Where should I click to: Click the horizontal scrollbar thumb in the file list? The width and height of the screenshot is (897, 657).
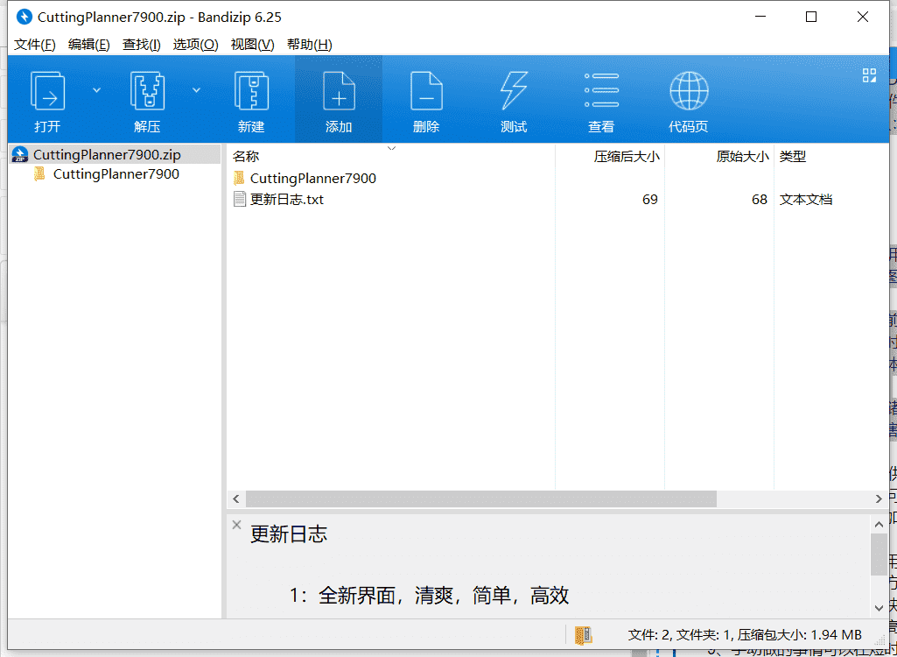(481, 499)
